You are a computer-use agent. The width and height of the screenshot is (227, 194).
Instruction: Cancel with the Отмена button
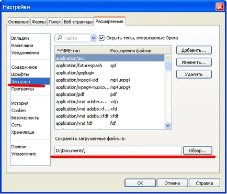[172, 183]
